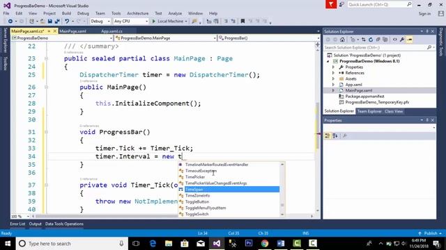Screen dimensions: 446x250
Task: Collapse the ProgressBarDemo project node
Action: (328, 61)
